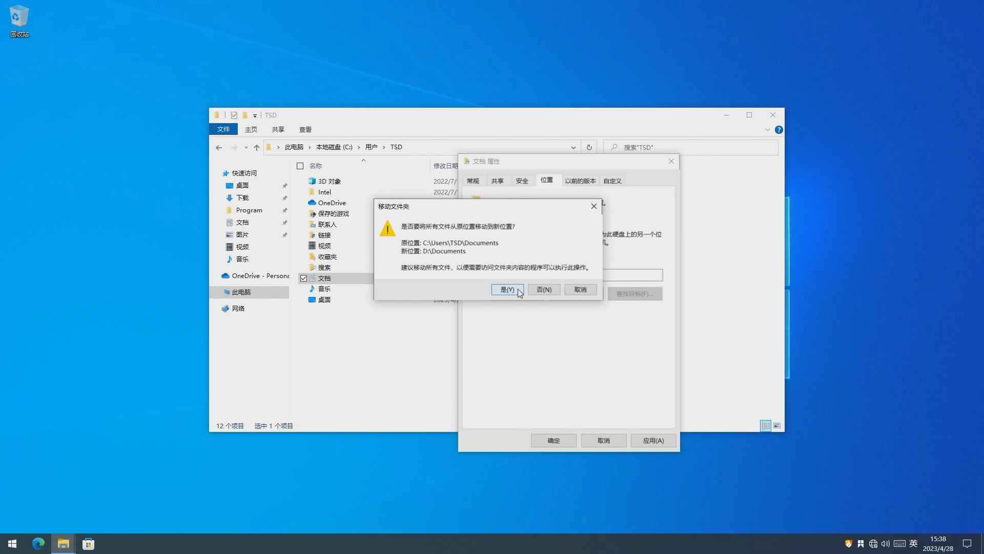Expand the ribbon with the chevron

click(x=767, y=130)
